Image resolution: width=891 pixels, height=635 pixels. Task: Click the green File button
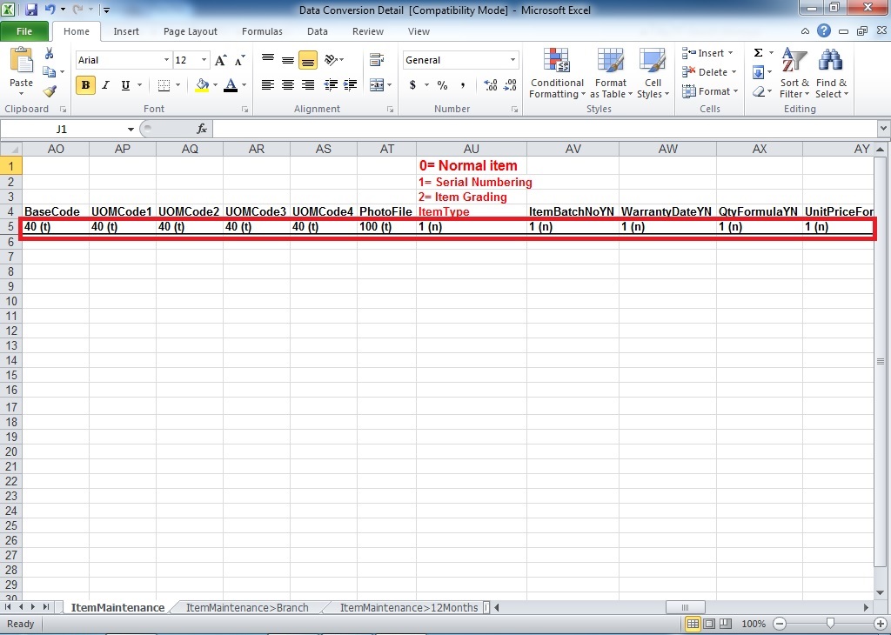click(x=24, y=31)
